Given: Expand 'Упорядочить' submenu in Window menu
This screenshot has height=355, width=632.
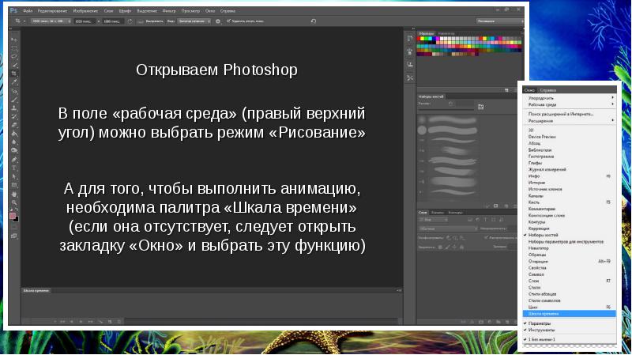Looking at the screenshot, I should [x=570, y=98].
